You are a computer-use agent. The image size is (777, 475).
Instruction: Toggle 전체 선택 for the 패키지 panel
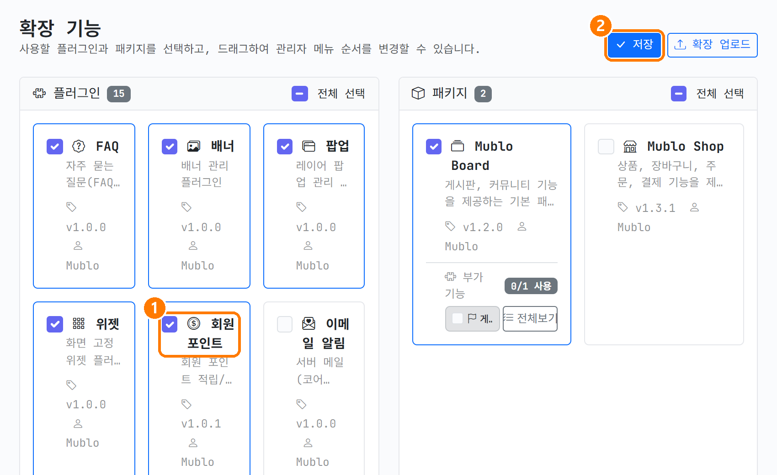click(x=679, y=94)
